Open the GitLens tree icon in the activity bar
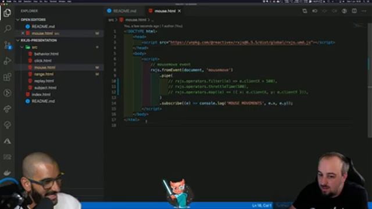372x209 pixels. [8, 125]
